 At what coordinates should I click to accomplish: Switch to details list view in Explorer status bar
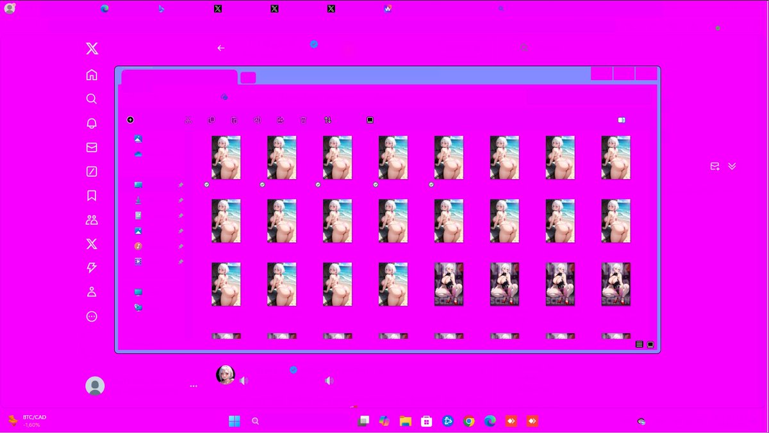pos(639,345)
